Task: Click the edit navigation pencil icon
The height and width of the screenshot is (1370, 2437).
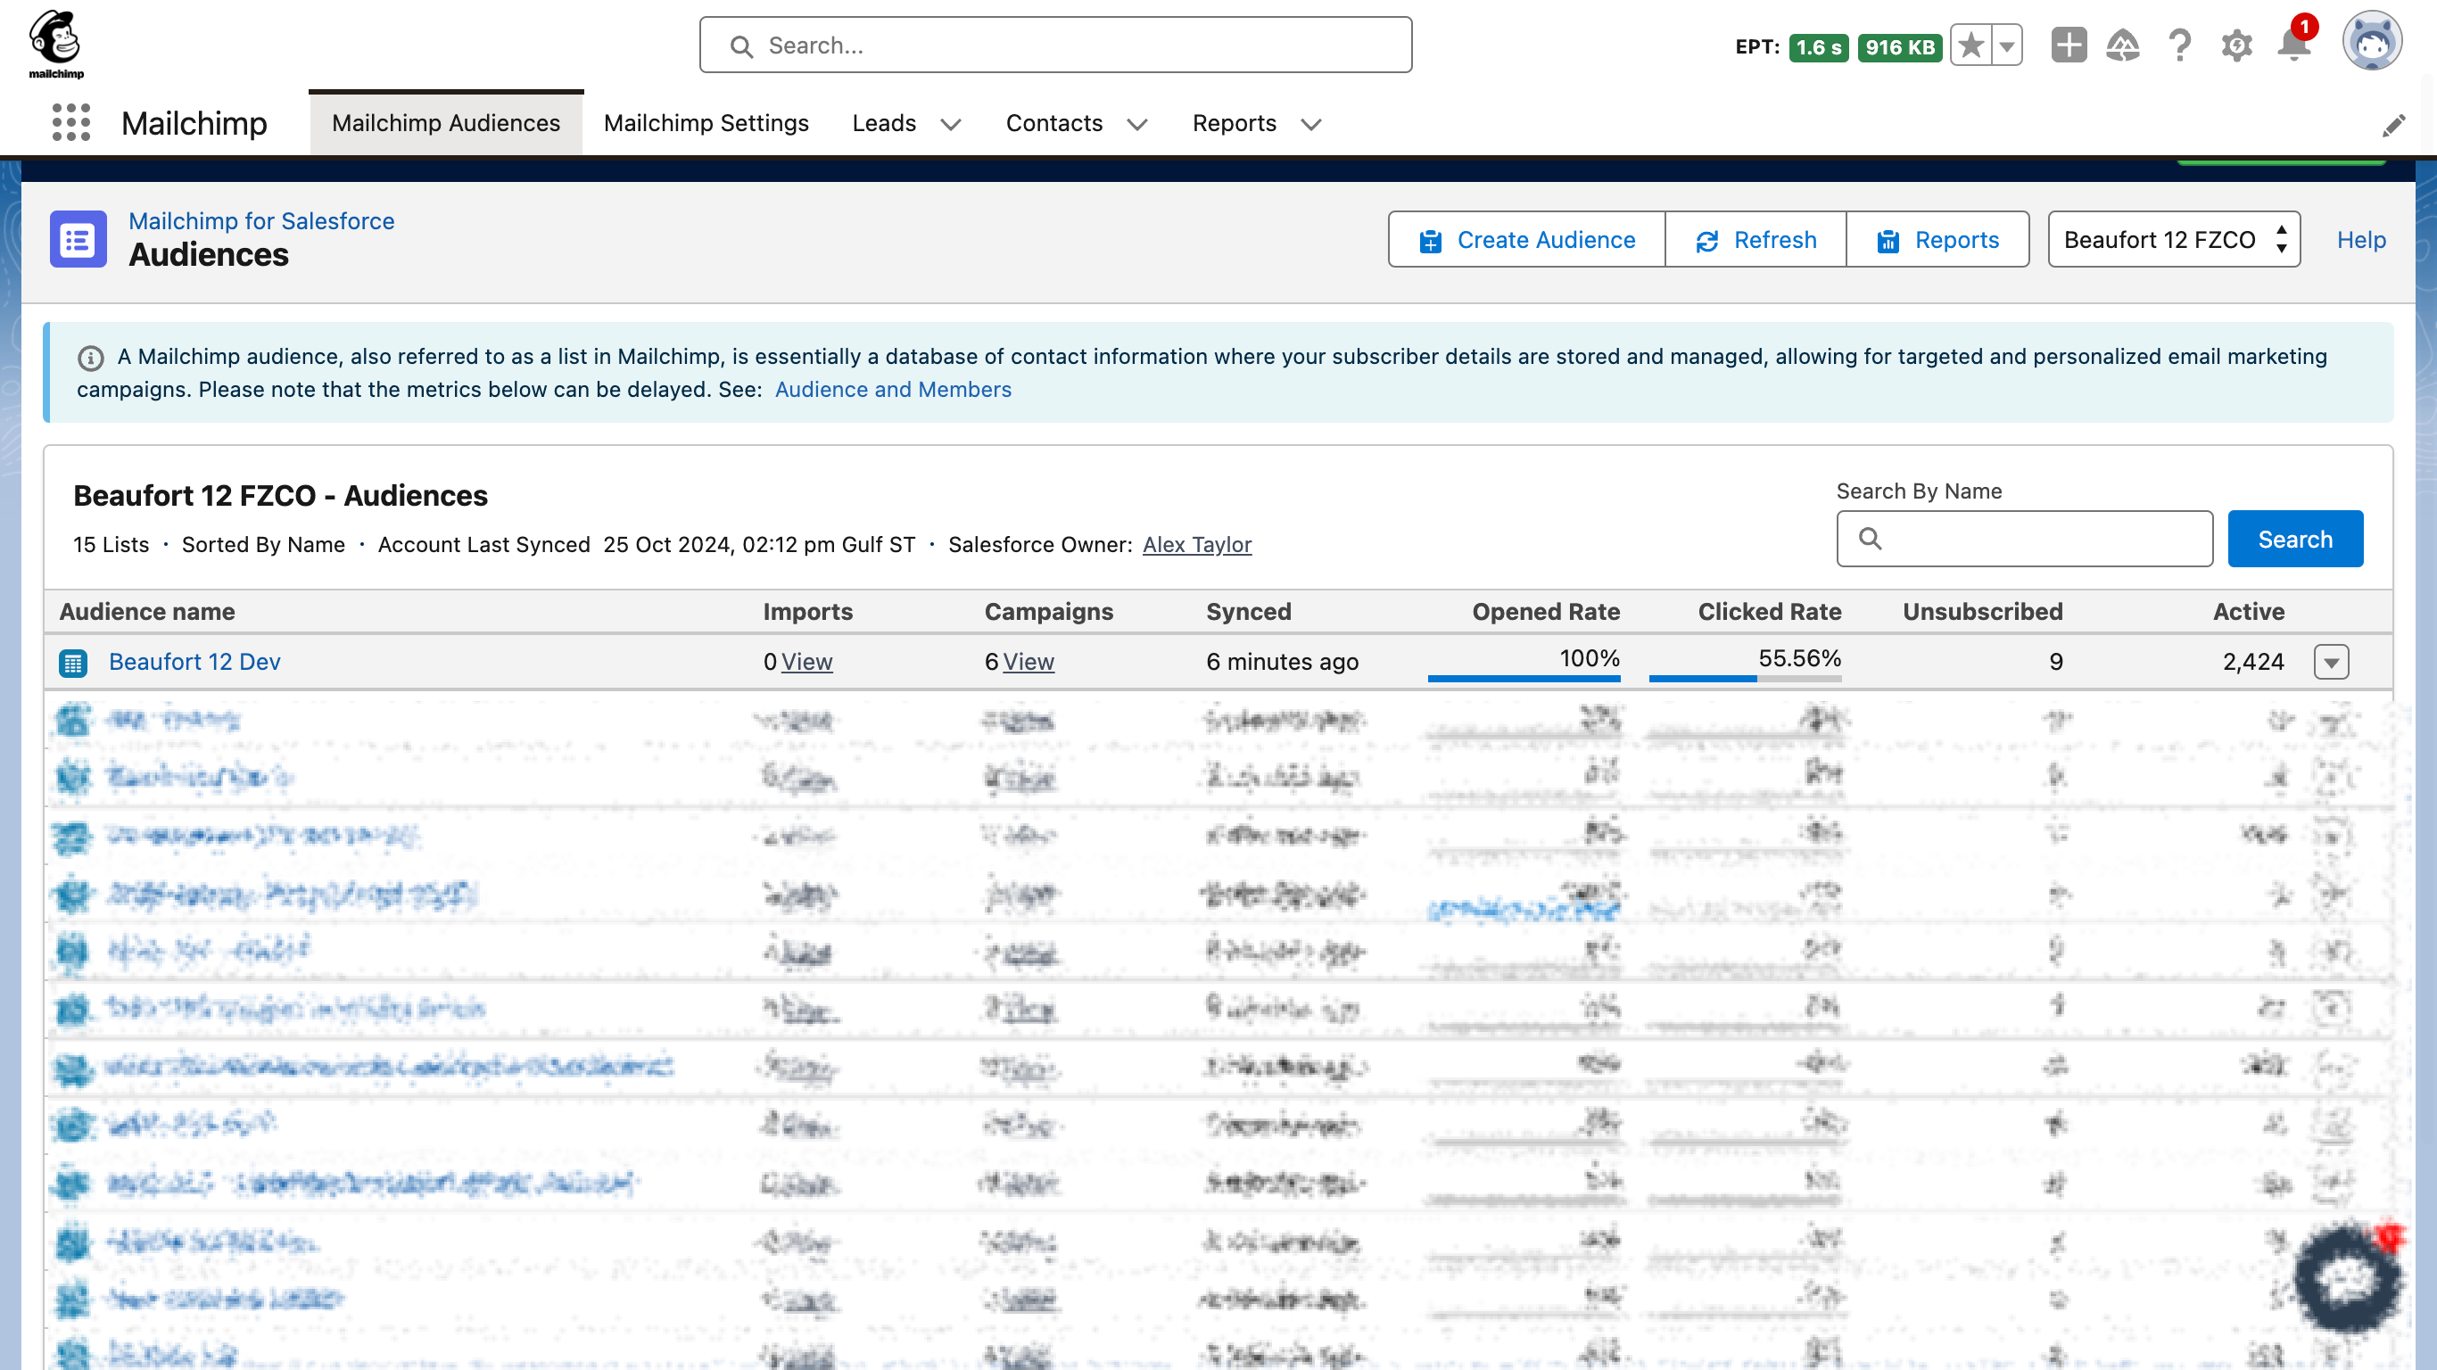Action: 2393,125
